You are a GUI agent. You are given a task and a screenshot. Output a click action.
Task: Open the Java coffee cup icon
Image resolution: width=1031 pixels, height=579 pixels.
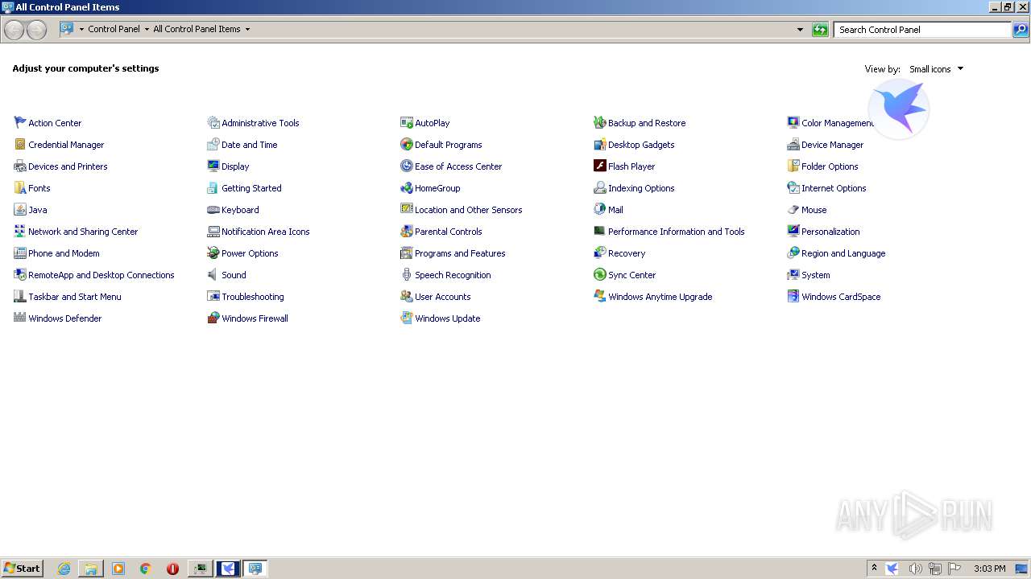tap(20, 210)
